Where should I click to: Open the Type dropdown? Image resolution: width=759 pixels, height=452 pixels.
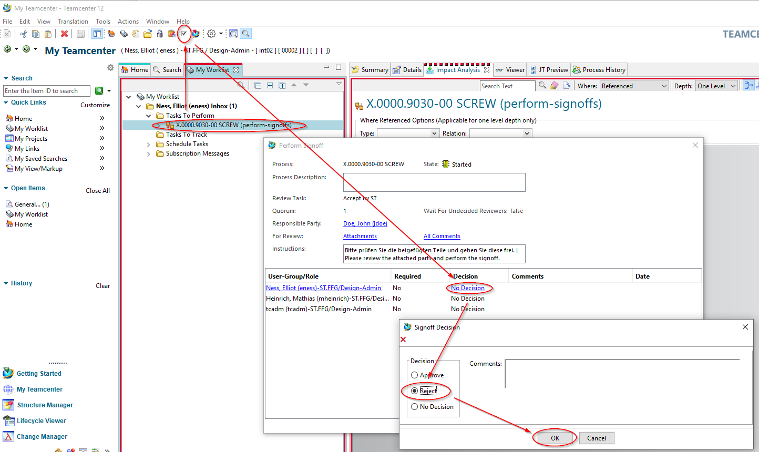[x=408, y=133]
